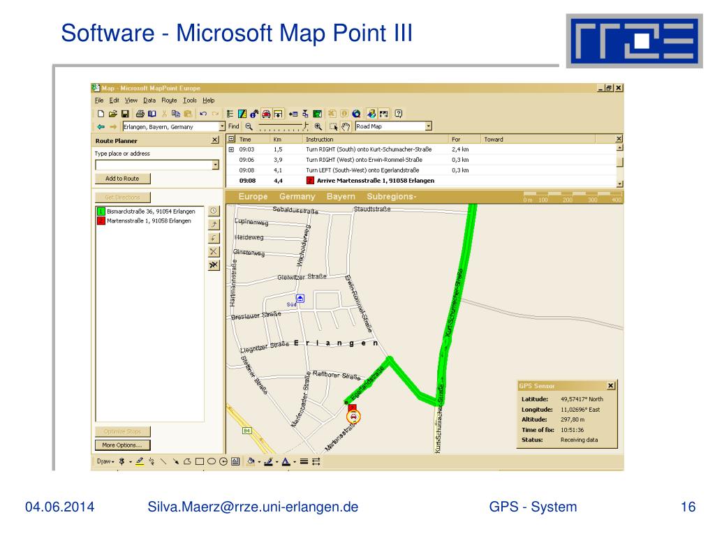Pick the Font Color A tool
Screen dimensions: 715x536
pos(286,462)
